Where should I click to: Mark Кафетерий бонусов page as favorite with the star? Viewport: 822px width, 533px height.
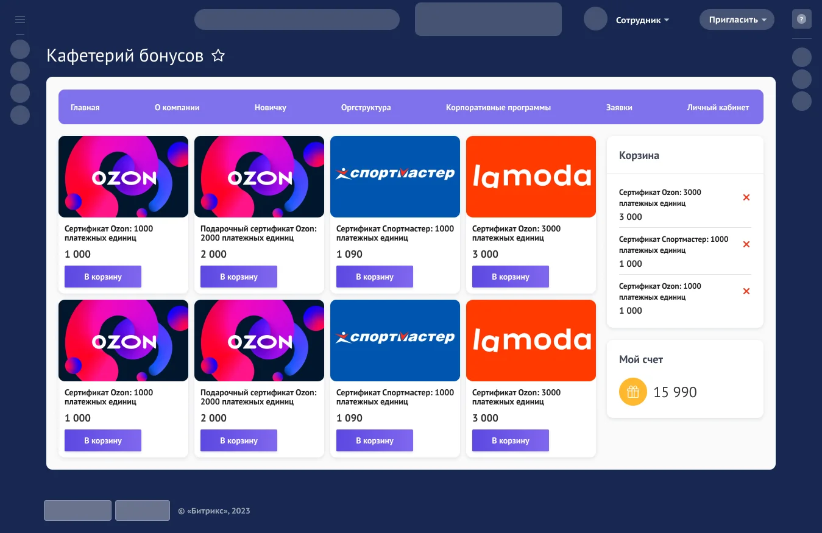pyautogui.click(x=218, y=56)
